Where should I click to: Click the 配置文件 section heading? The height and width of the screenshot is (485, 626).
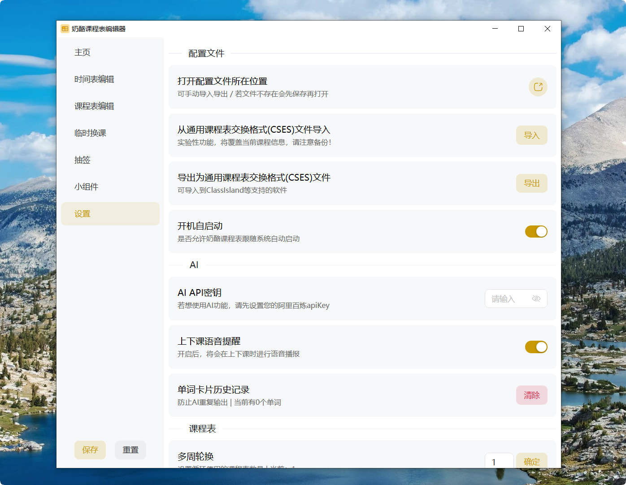pyautogui.click(x=206, y=53)
